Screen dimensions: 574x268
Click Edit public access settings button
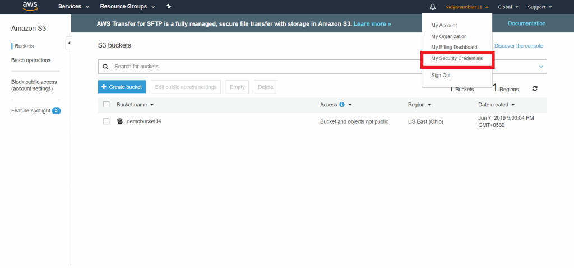[186, 87]
